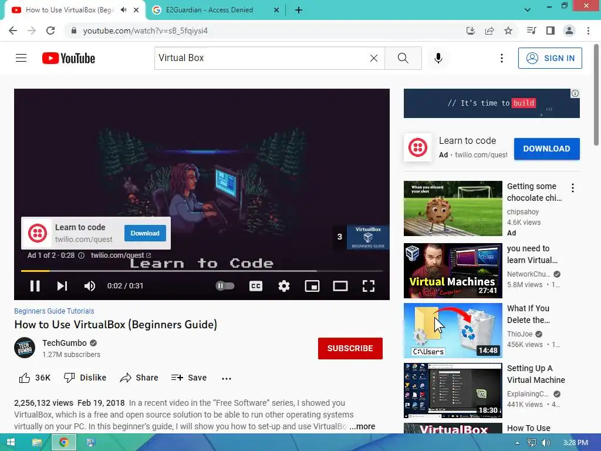
Task: Click the ad info icon beside Ad 1 of 2
Action: 81,255
